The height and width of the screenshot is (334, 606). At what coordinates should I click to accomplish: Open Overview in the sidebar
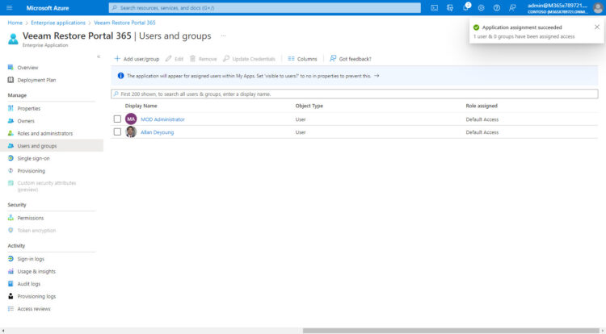(x=27, y=68)
